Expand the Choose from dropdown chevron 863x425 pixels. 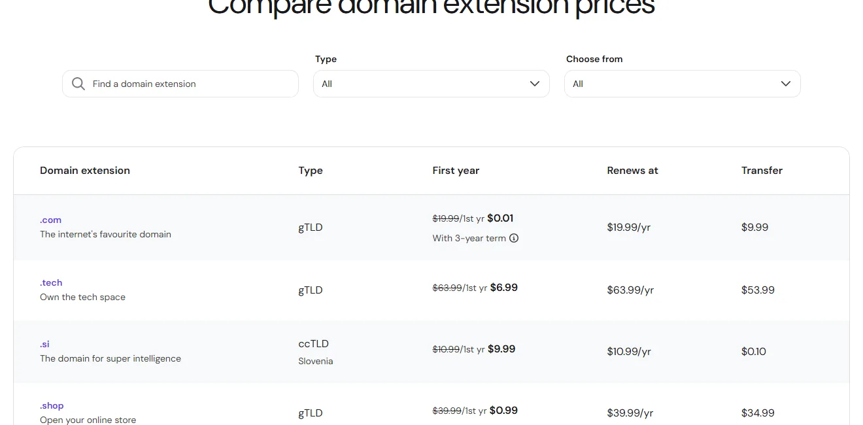click(786, 84)
